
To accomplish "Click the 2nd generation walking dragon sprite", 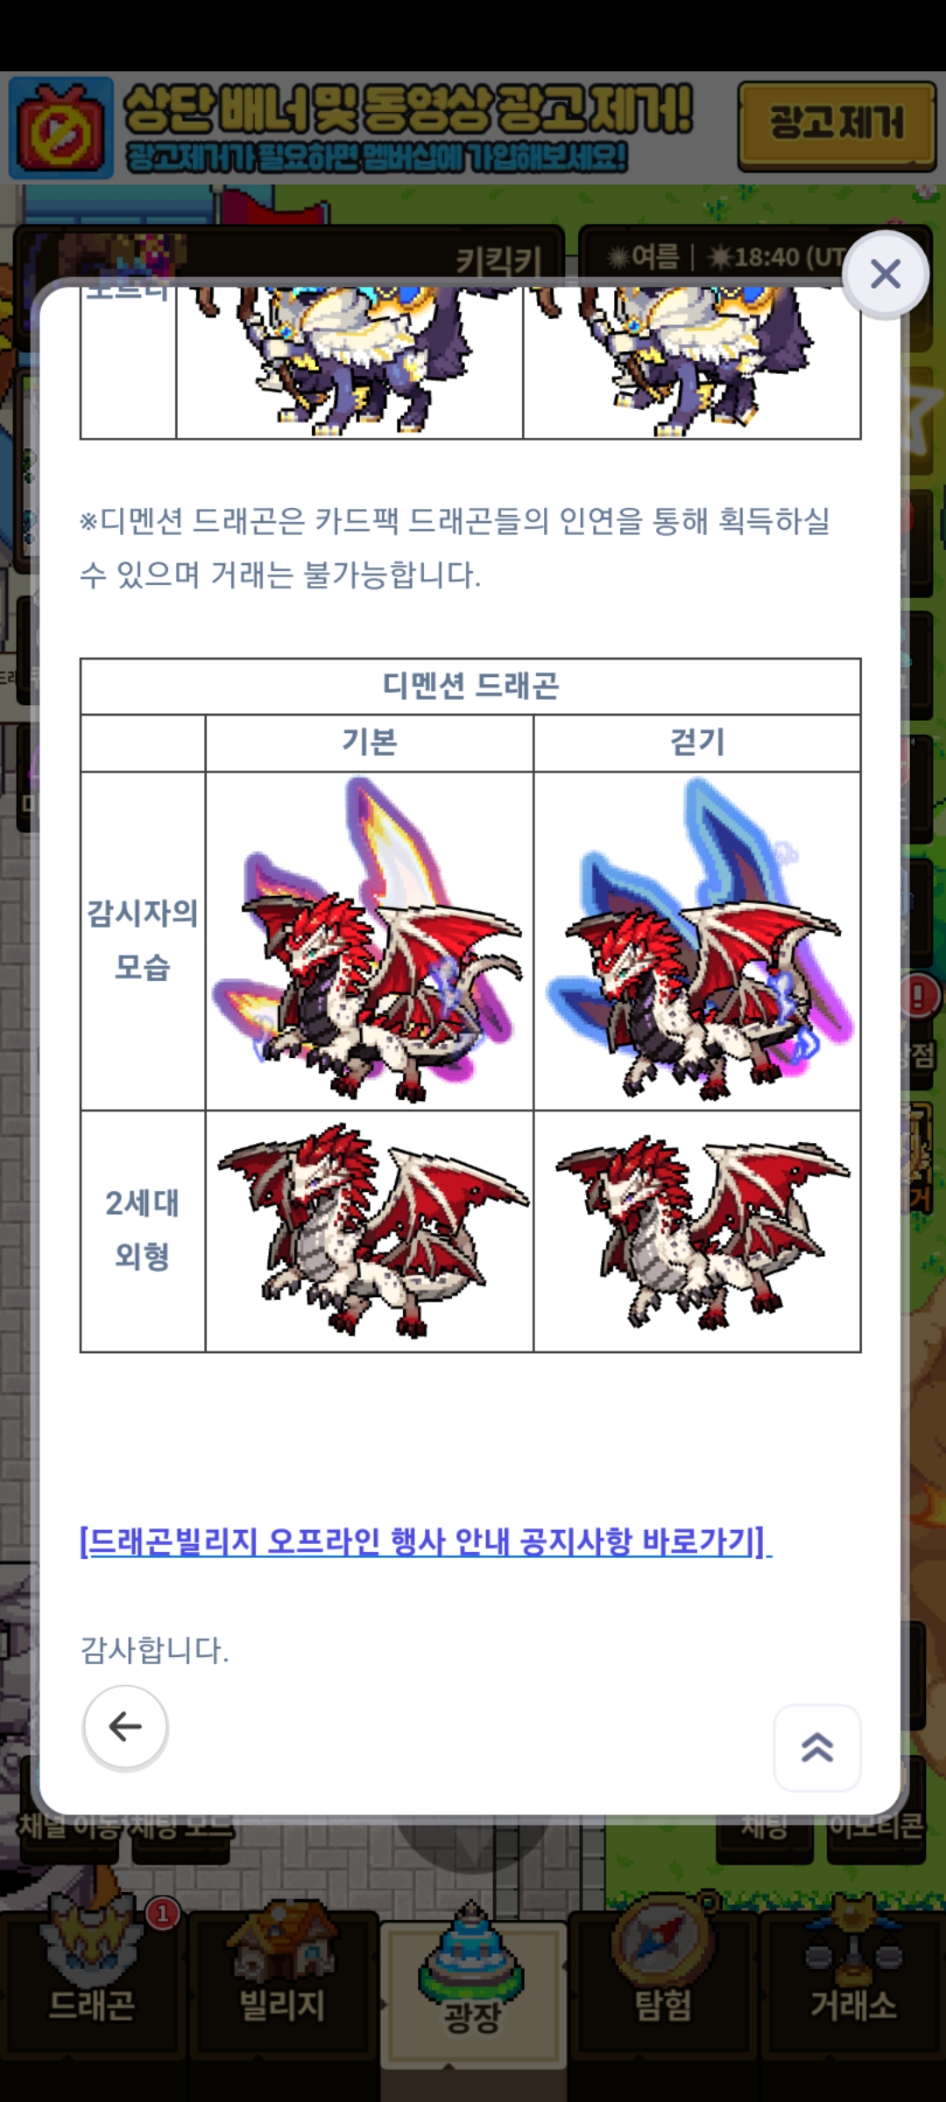I will (697, 1231).
